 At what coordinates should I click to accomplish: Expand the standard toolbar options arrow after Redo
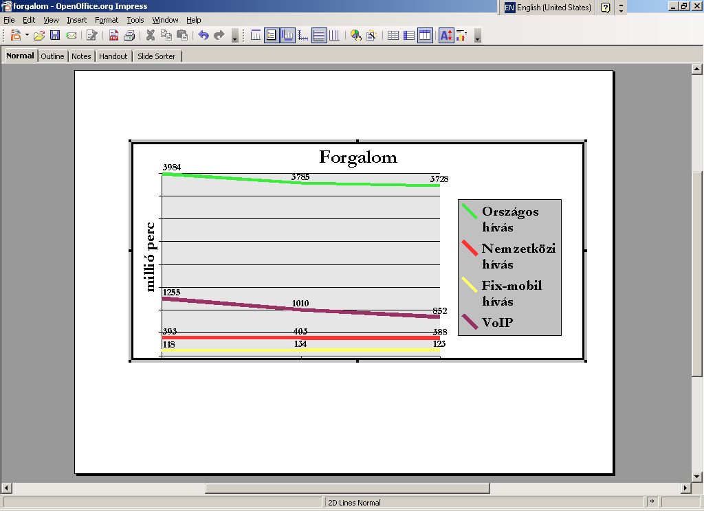pos(234,36)
